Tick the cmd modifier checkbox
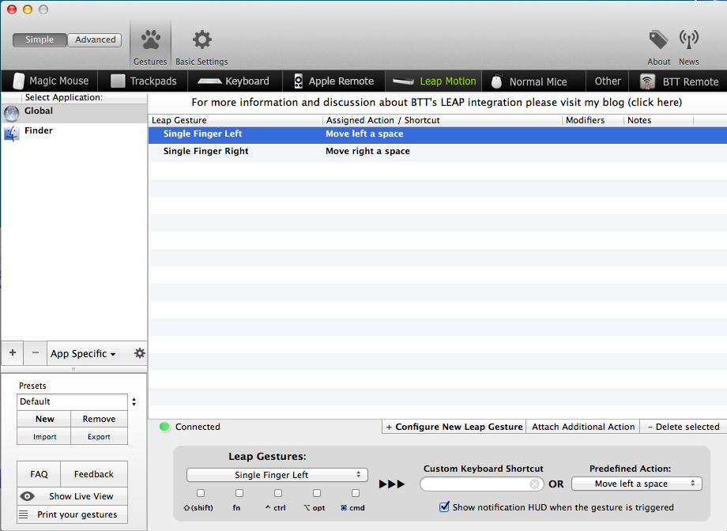The height and width of the screenshot is (531, 727). click(x=356, y=493)
